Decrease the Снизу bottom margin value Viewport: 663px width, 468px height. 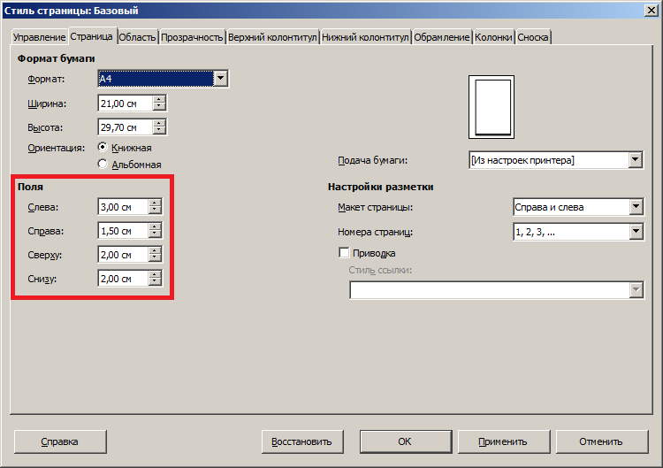155,282
